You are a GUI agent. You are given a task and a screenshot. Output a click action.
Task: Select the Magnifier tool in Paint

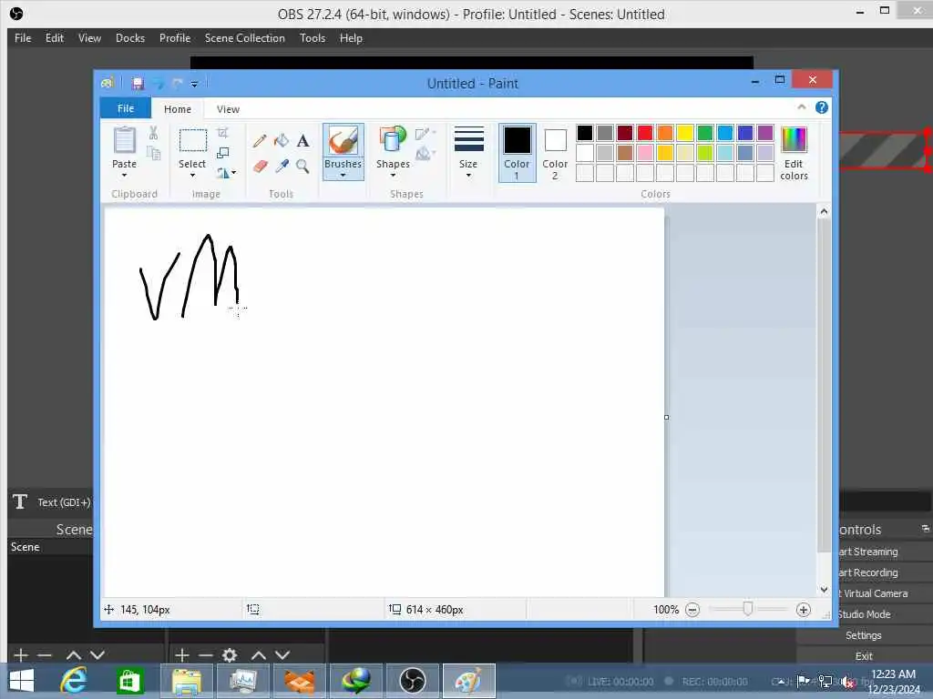tap(302, 166)
